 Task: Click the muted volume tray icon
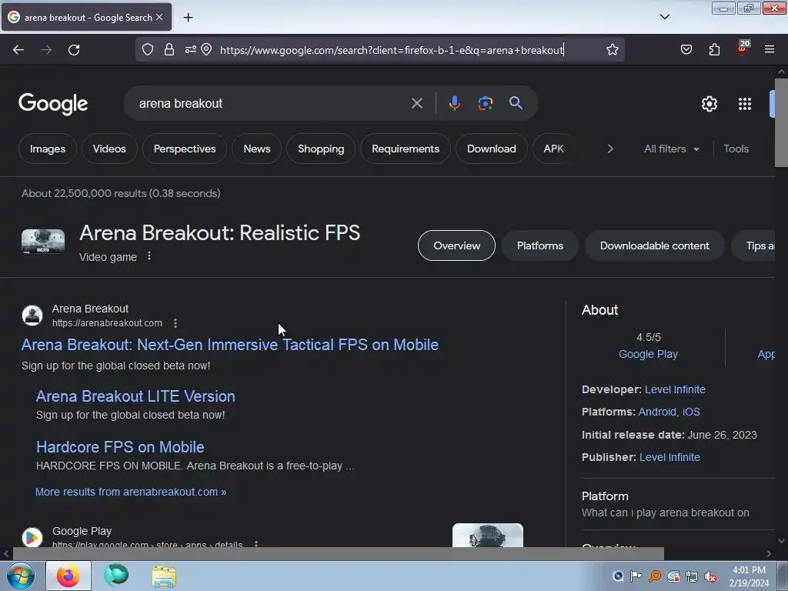point(710,576)
